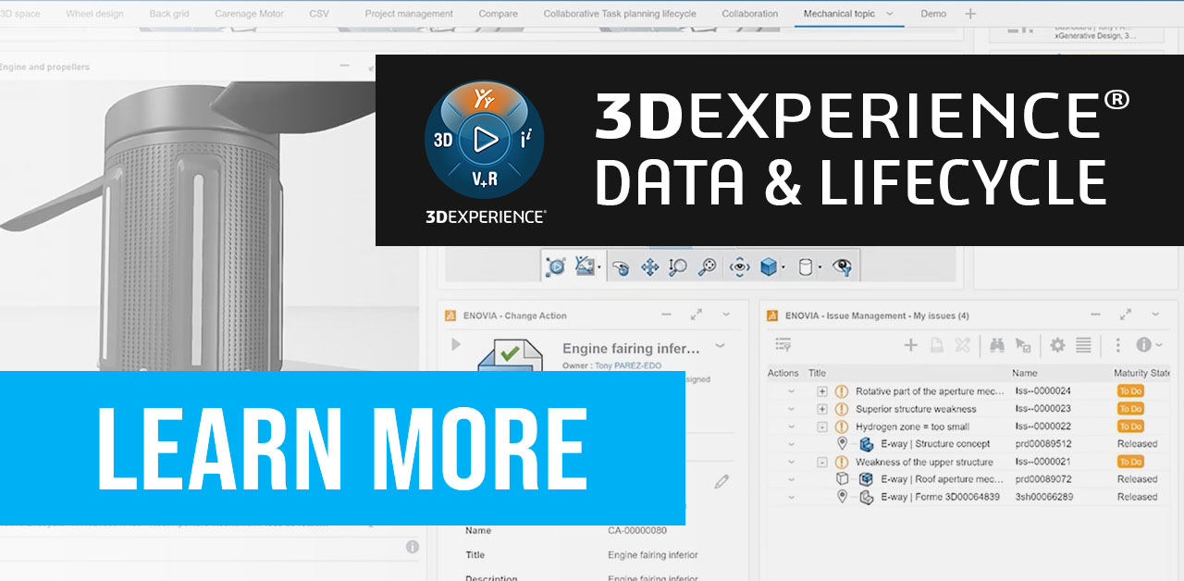Open the Mechanical topic tab dropdown

click(x=890, y=13)
